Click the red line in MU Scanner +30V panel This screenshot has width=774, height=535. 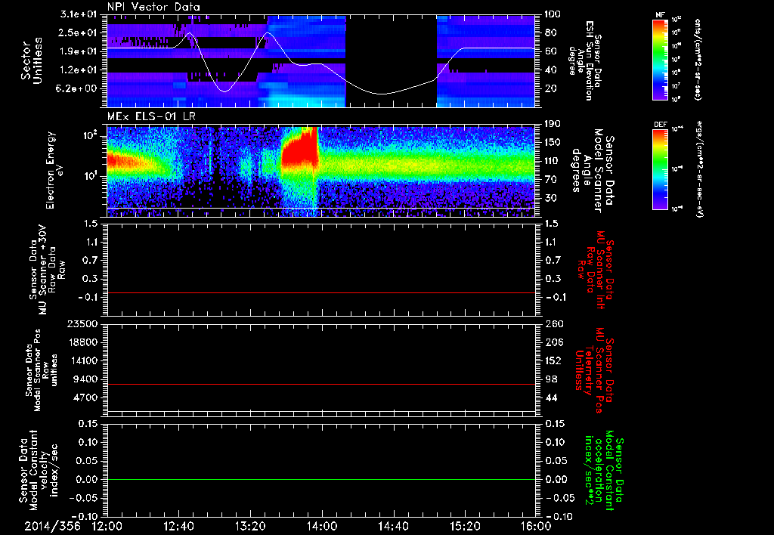tap(320, 292)
